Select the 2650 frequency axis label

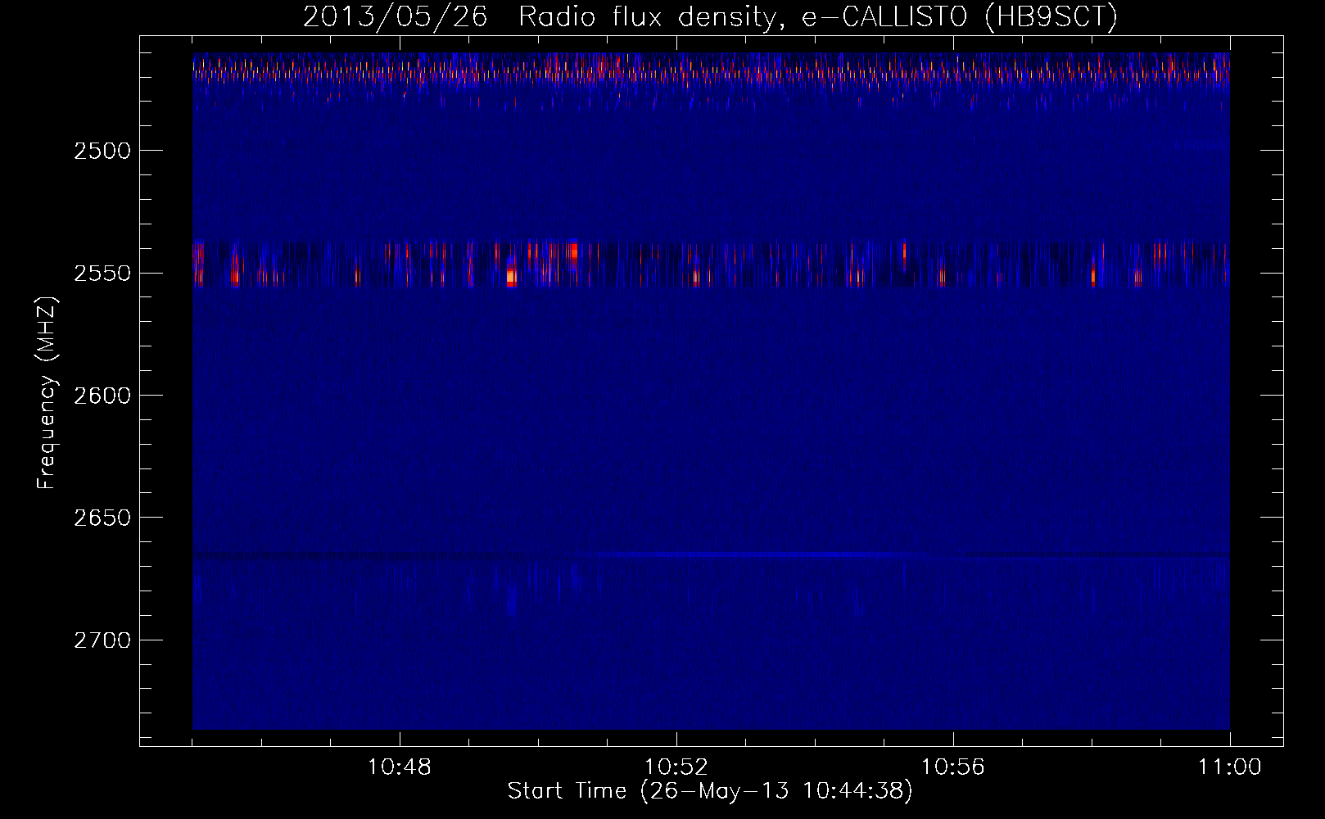pos(102,518)
